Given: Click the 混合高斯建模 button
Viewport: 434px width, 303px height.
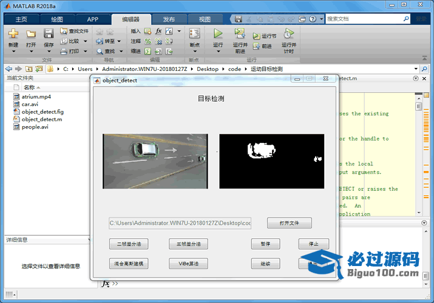Looking at the screenshot, I should [129, 264].
